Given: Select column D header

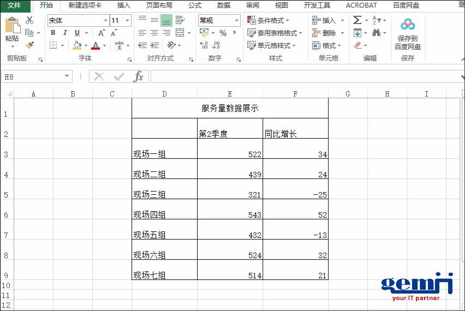Looking at the screenshot, I should 165,94.
